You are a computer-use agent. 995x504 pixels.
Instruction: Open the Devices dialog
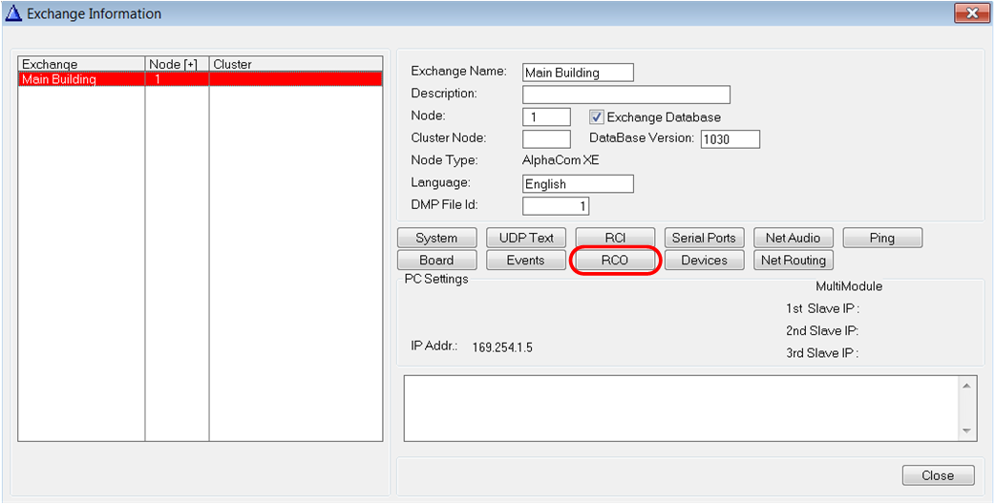click(704, 261)
